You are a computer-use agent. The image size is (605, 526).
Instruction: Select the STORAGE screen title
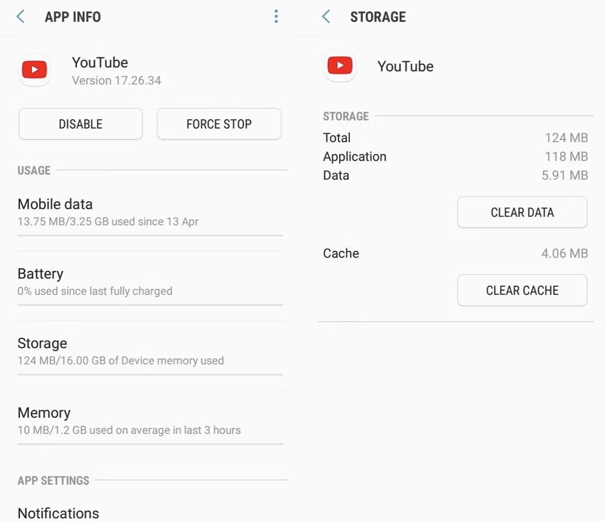coord(378,17)
